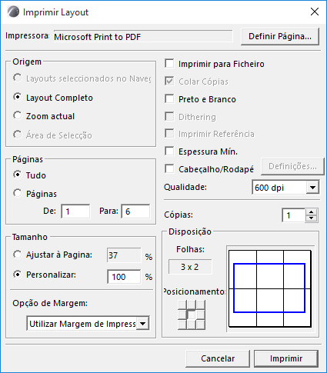Screen dimensions: 327x373
Task: Click the Microsoft Print to PDF printer field
Action: tap(143, 37)
